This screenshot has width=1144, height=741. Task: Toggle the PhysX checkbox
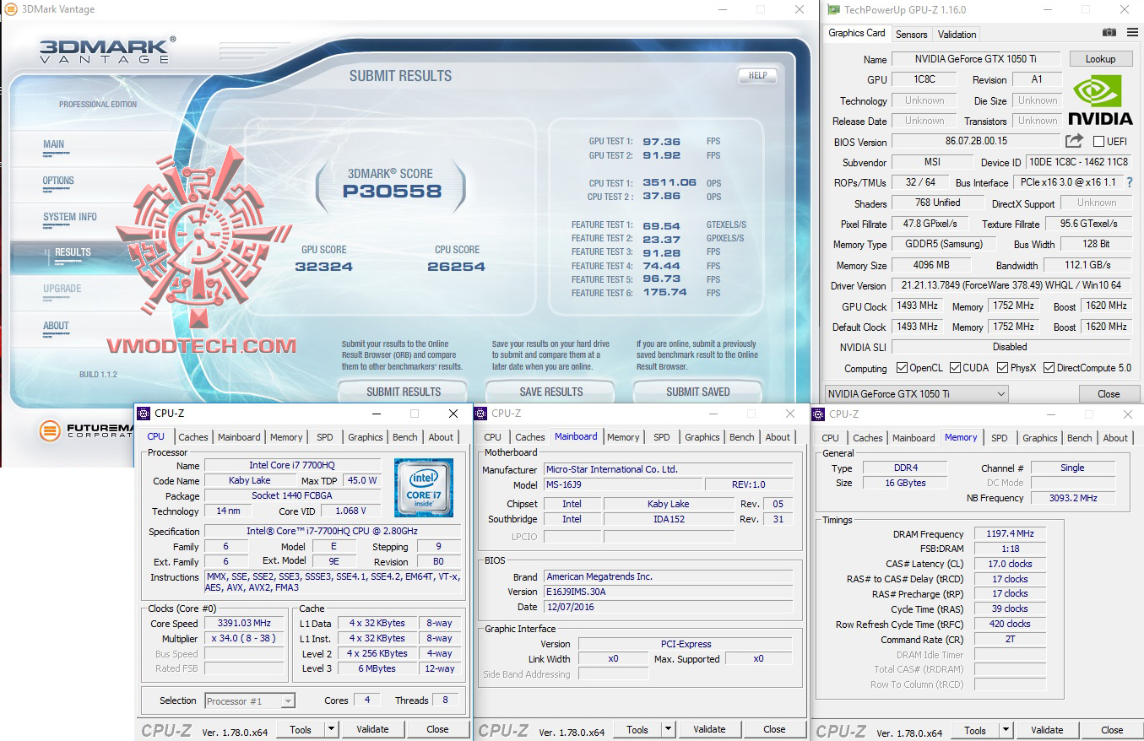click(x=1003, y=368)
